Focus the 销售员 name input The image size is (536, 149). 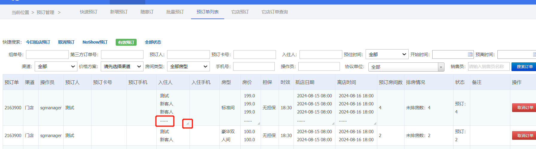488,67
